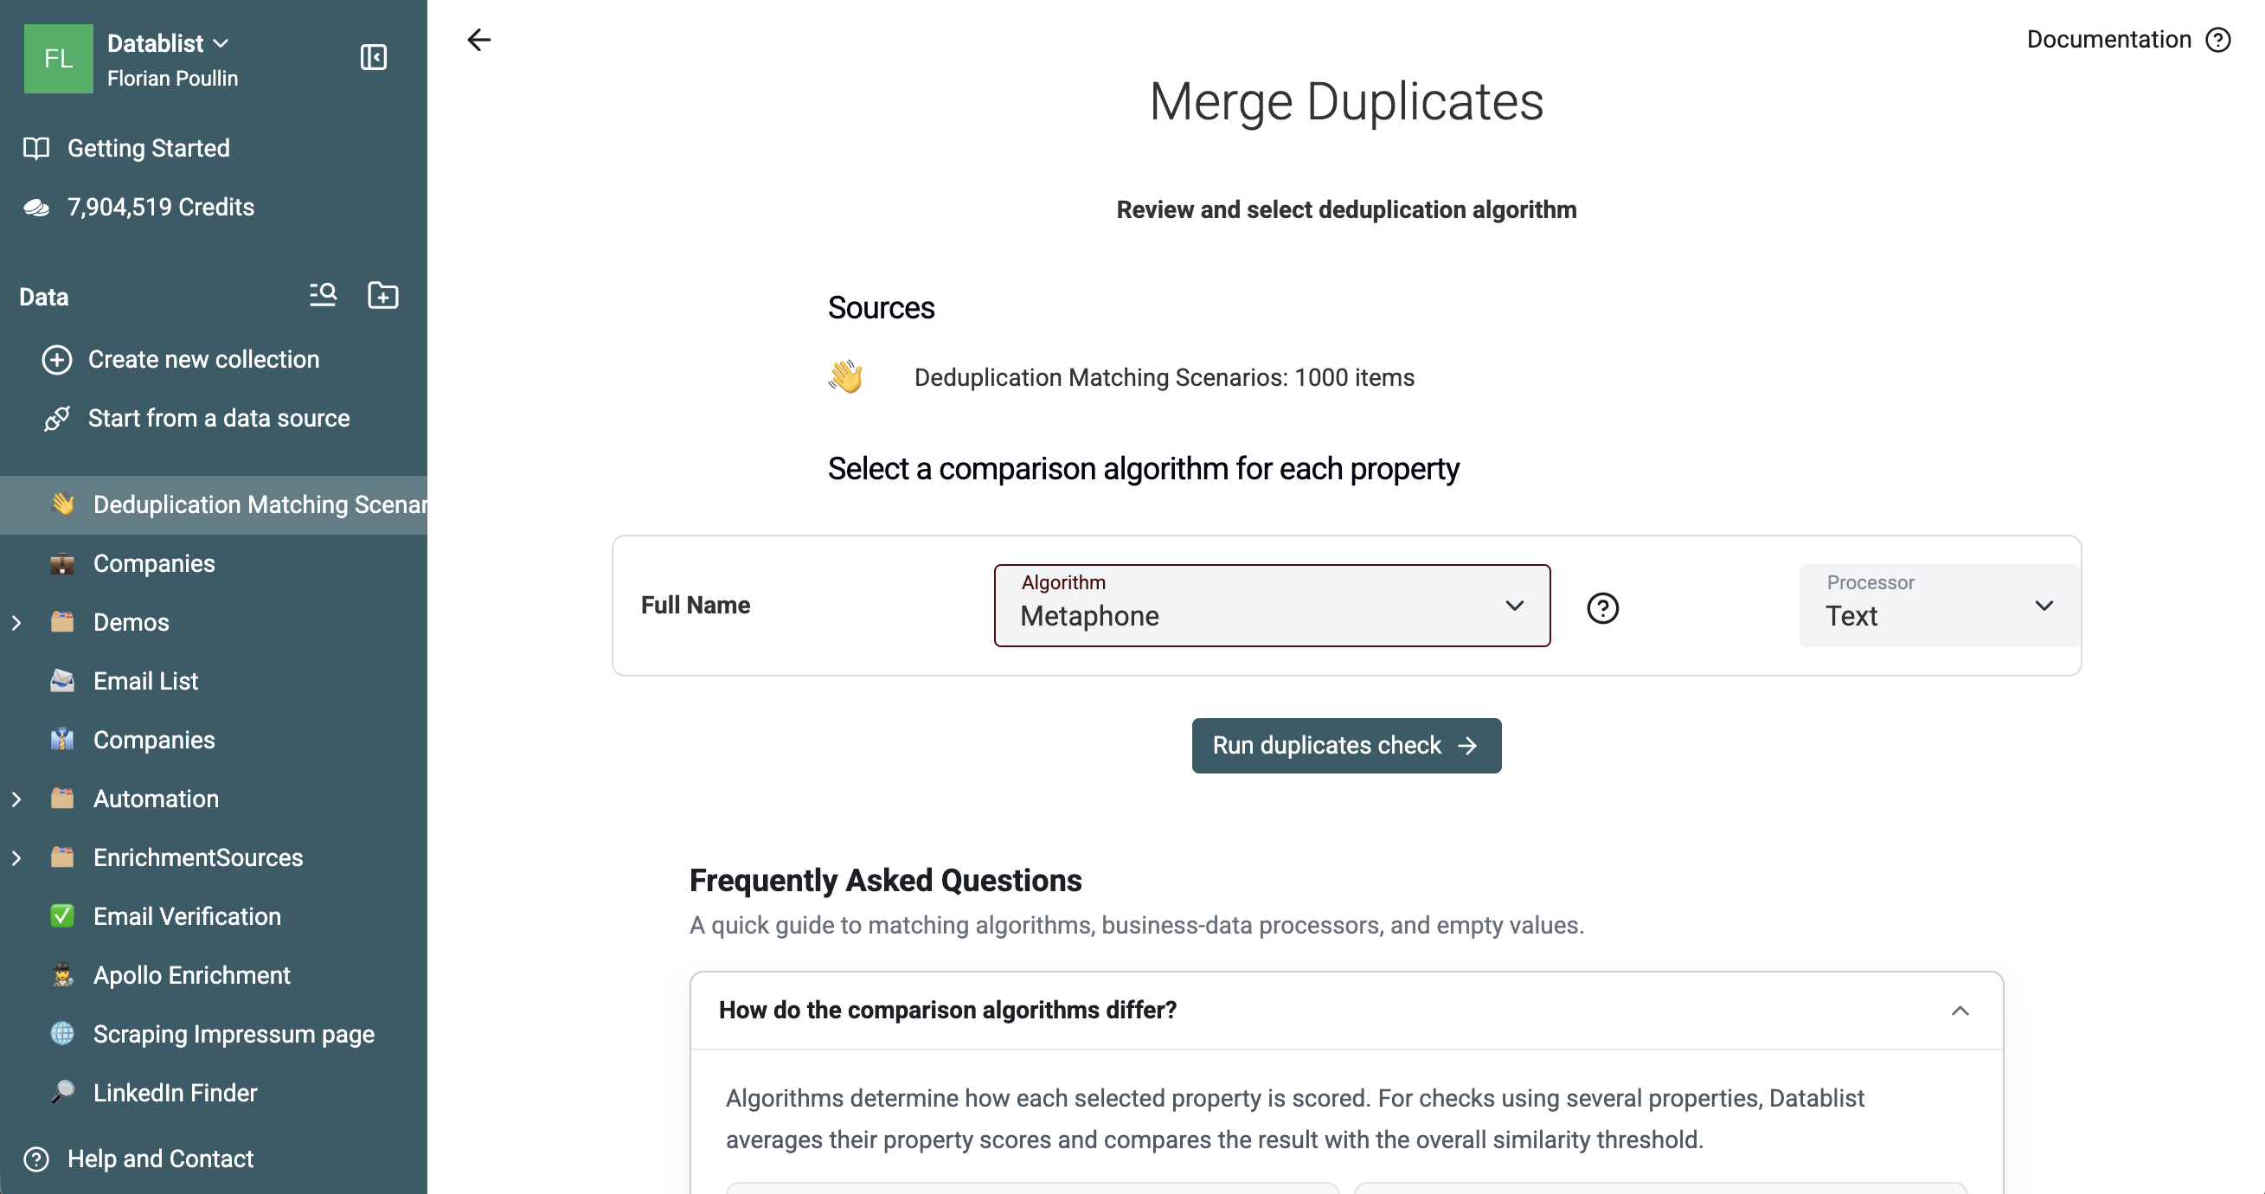Run duplicates check

[1346, 746]
